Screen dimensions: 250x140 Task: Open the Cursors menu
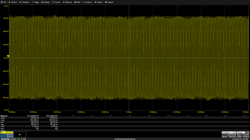56,2
